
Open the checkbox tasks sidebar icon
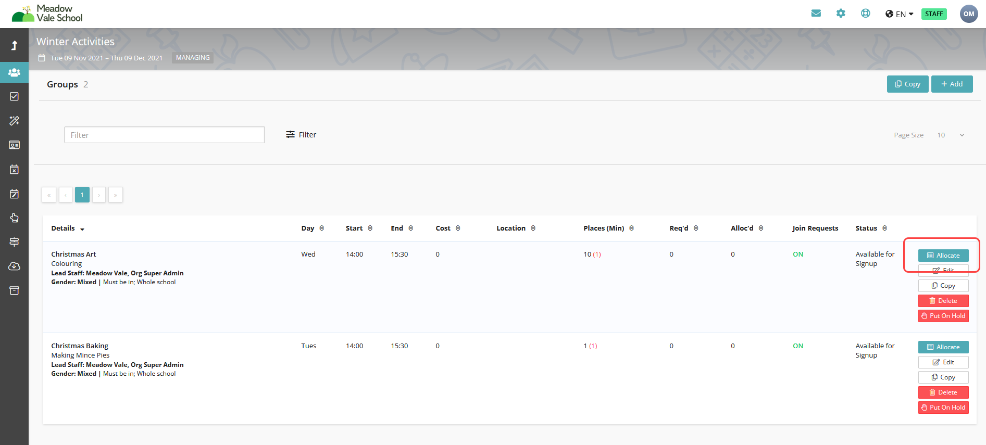[14, 96]
